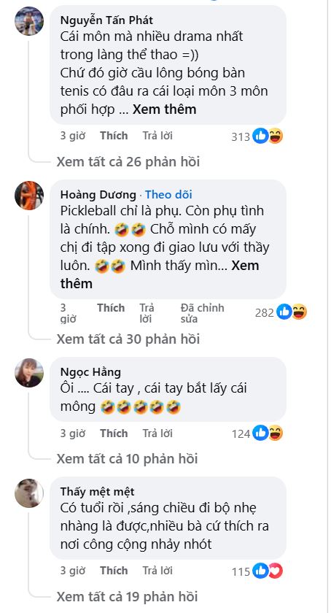
Task: Show all 30 replies under Hoàng Dương
Action: pyautogui.click(x=128, y=339)
